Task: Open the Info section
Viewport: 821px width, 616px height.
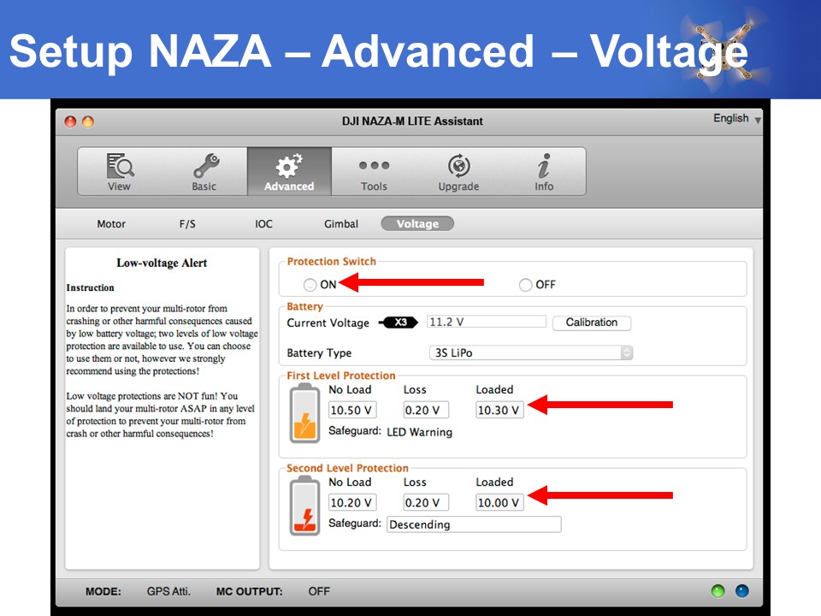Action: point(544,172)
